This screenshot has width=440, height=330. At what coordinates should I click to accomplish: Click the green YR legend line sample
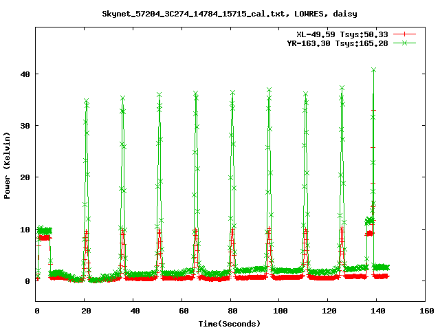(404, 43)
